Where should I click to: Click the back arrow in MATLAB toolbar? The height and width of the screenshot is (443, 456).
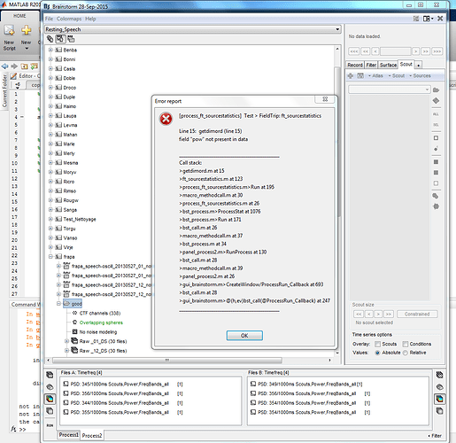click(4, 66)
